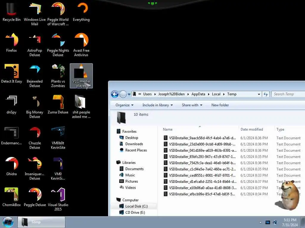Select the dnSpy desktop shortcut
The image size is (305, 228).
[12, 104]
